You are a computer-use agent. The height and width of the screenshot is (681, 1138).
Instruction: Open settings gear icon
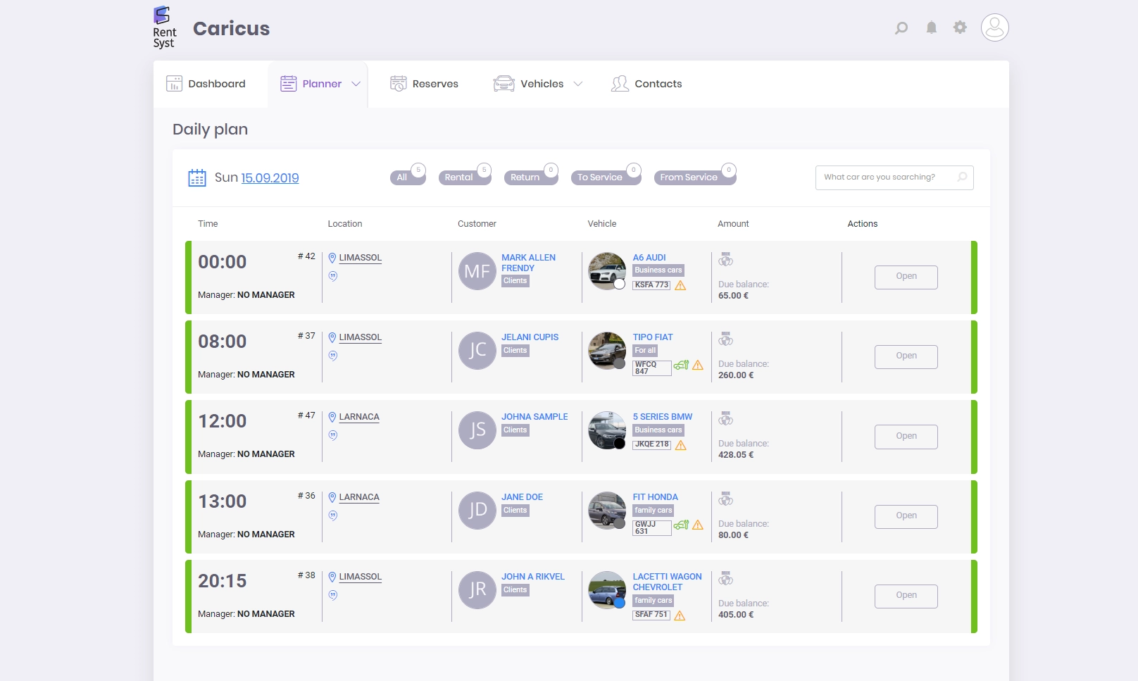coord(960,27)
